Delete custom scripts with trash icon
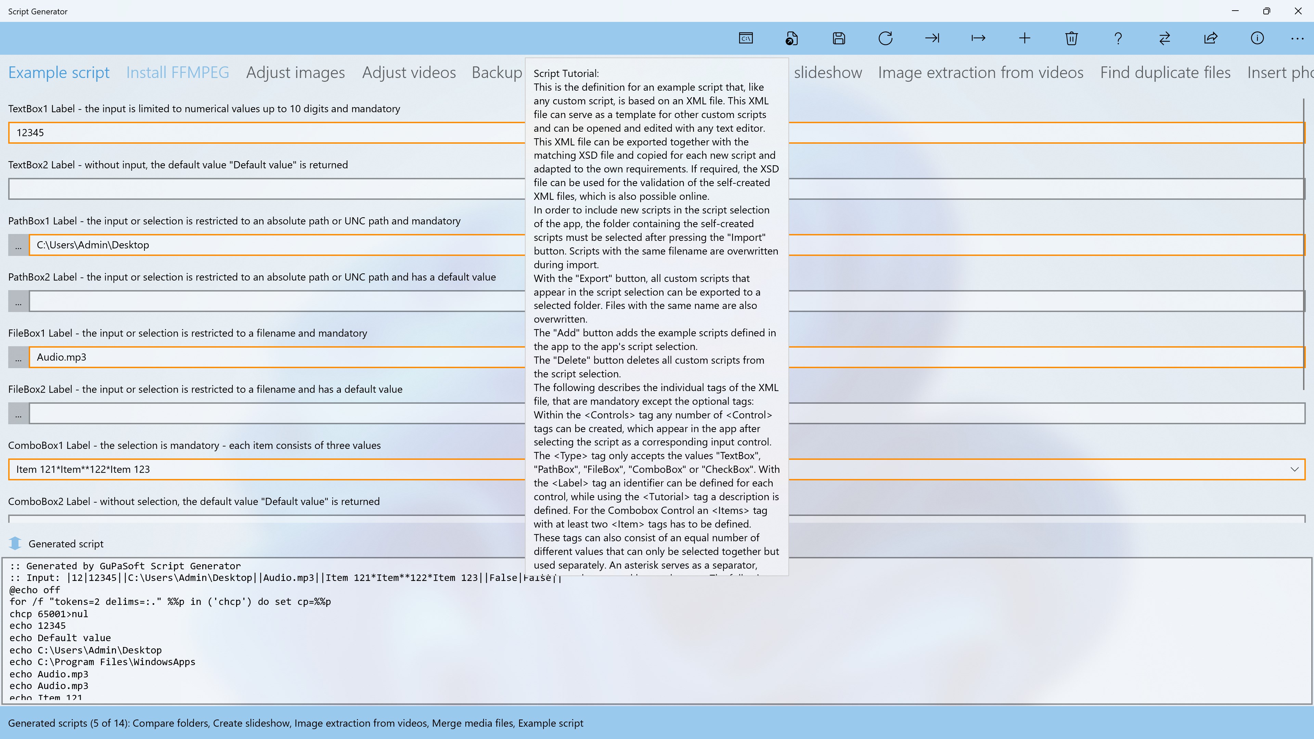Screen dimensions: 1314x739 tap(1071, 38)
